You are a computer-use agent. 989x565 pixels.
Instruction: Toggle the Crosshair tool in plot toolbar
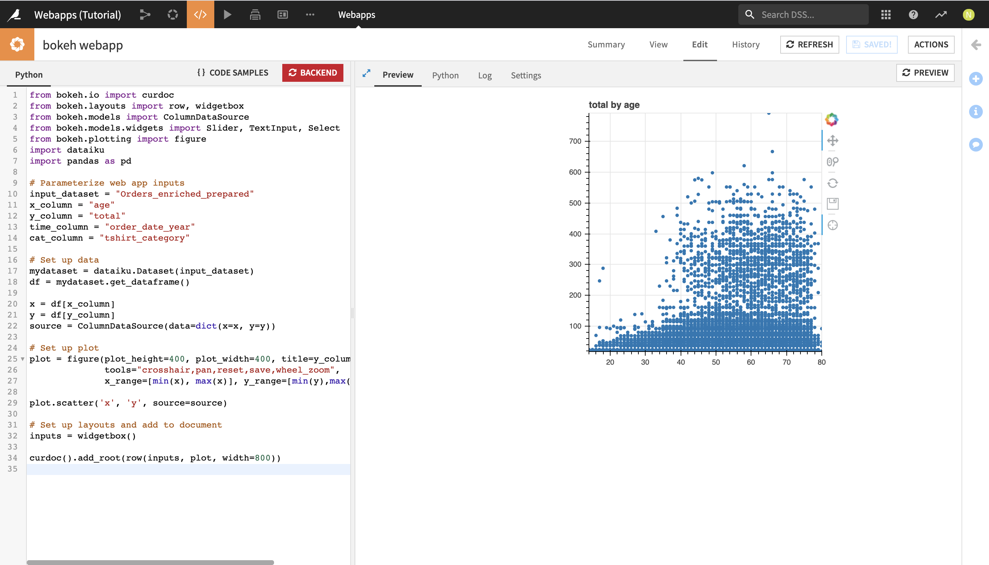pyautogui.click(x=833, y=225)
